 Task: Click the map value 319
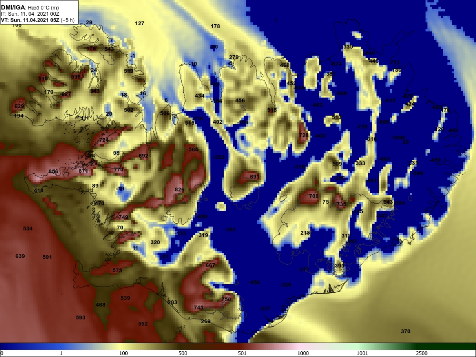[x=203, y=235]
